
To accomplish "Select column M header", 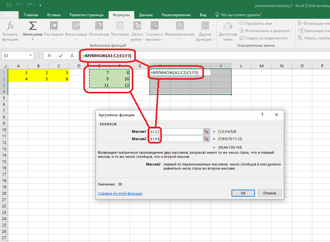I will click(261, 66).
